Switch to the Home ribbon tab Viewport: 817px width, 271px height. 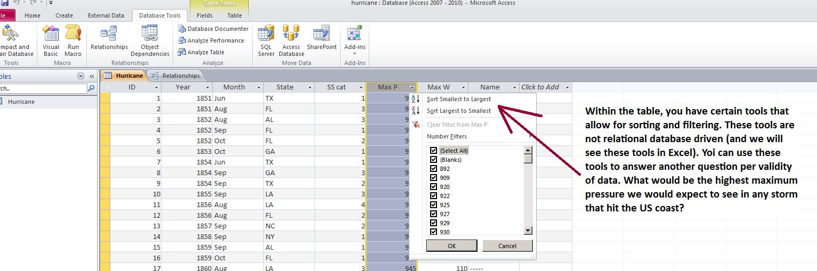click(33, 15)
